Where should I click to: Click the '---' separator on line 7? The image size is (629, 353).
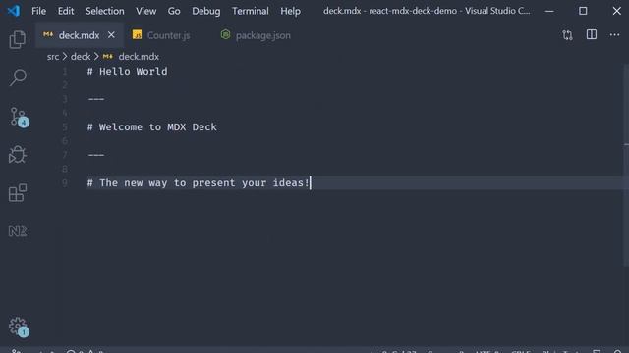[x=96, y=155]
